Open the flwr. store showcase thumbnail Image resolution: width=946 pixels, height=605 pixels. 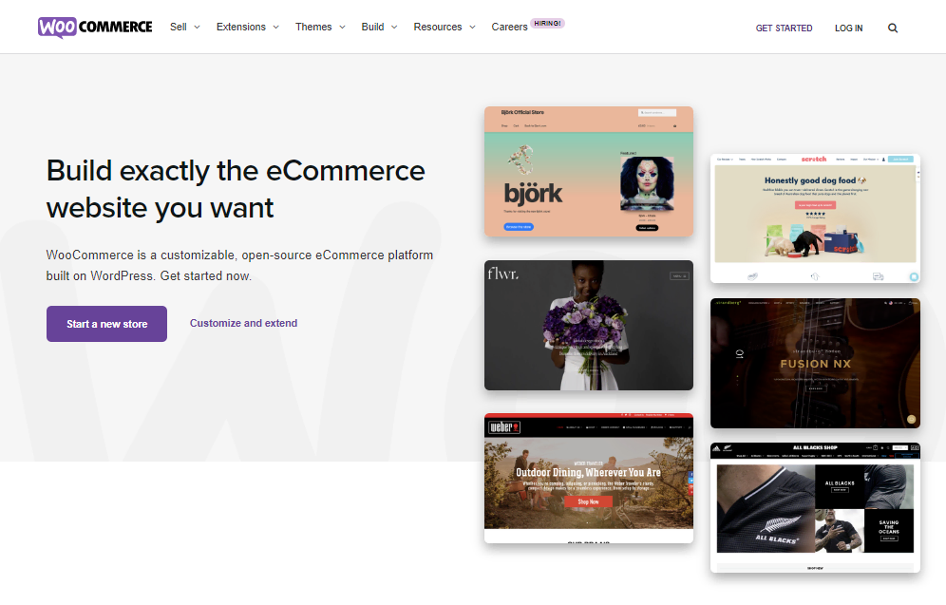pos(589,325)
